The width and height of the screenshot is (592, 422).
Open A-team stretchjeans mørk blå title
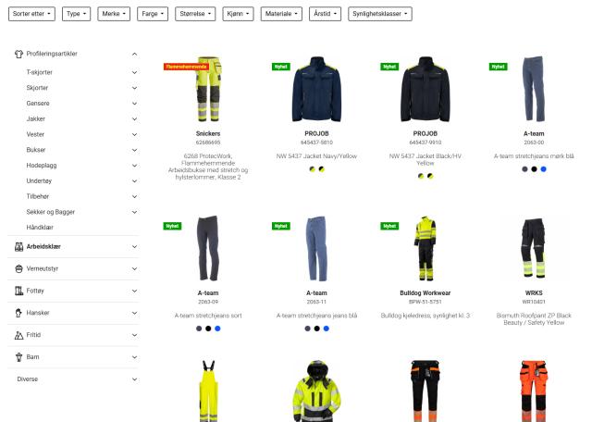(534, 156)
